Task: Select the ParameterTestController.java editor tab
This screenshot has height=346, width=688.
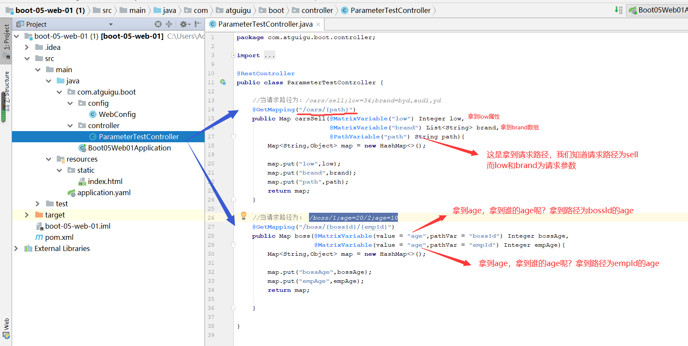Action: [265, 24]
